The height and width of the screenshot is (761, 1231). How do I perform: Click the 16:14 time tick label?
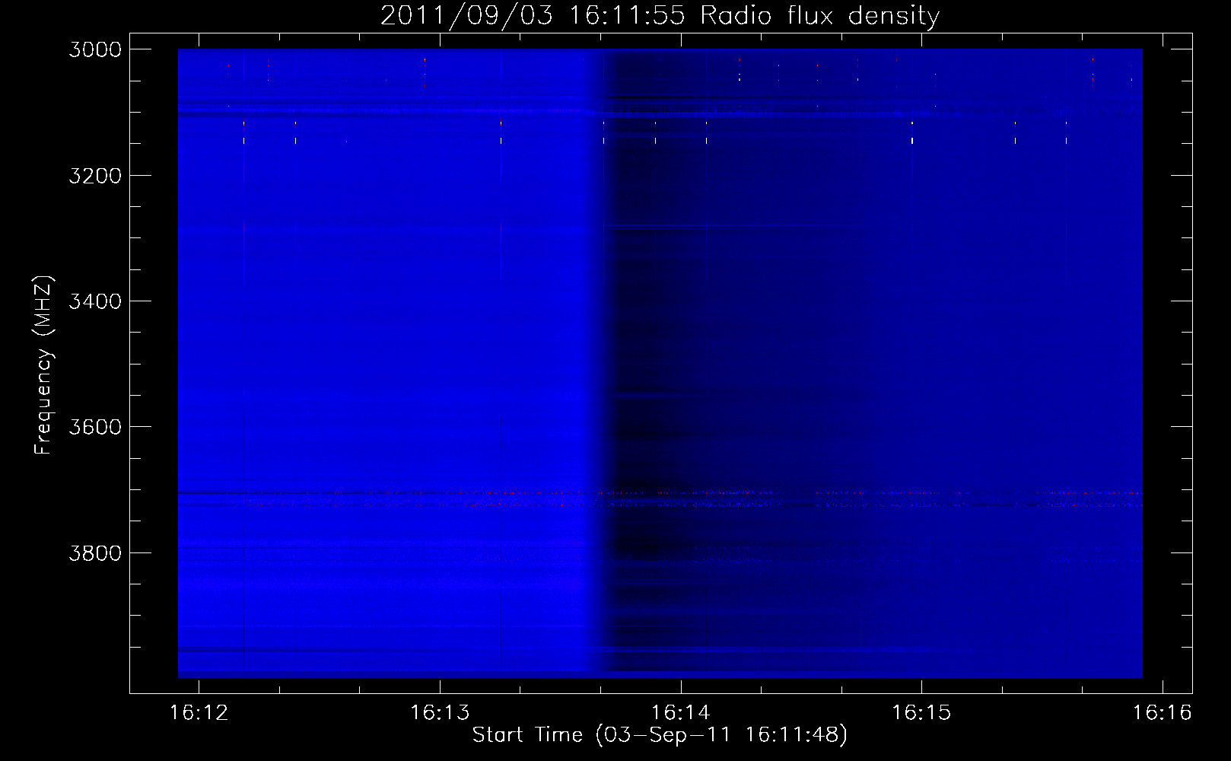(x=681, y=713)
